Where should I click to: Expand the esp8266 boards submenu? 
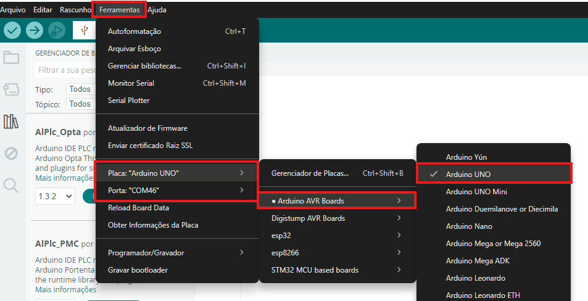point(337,253)
